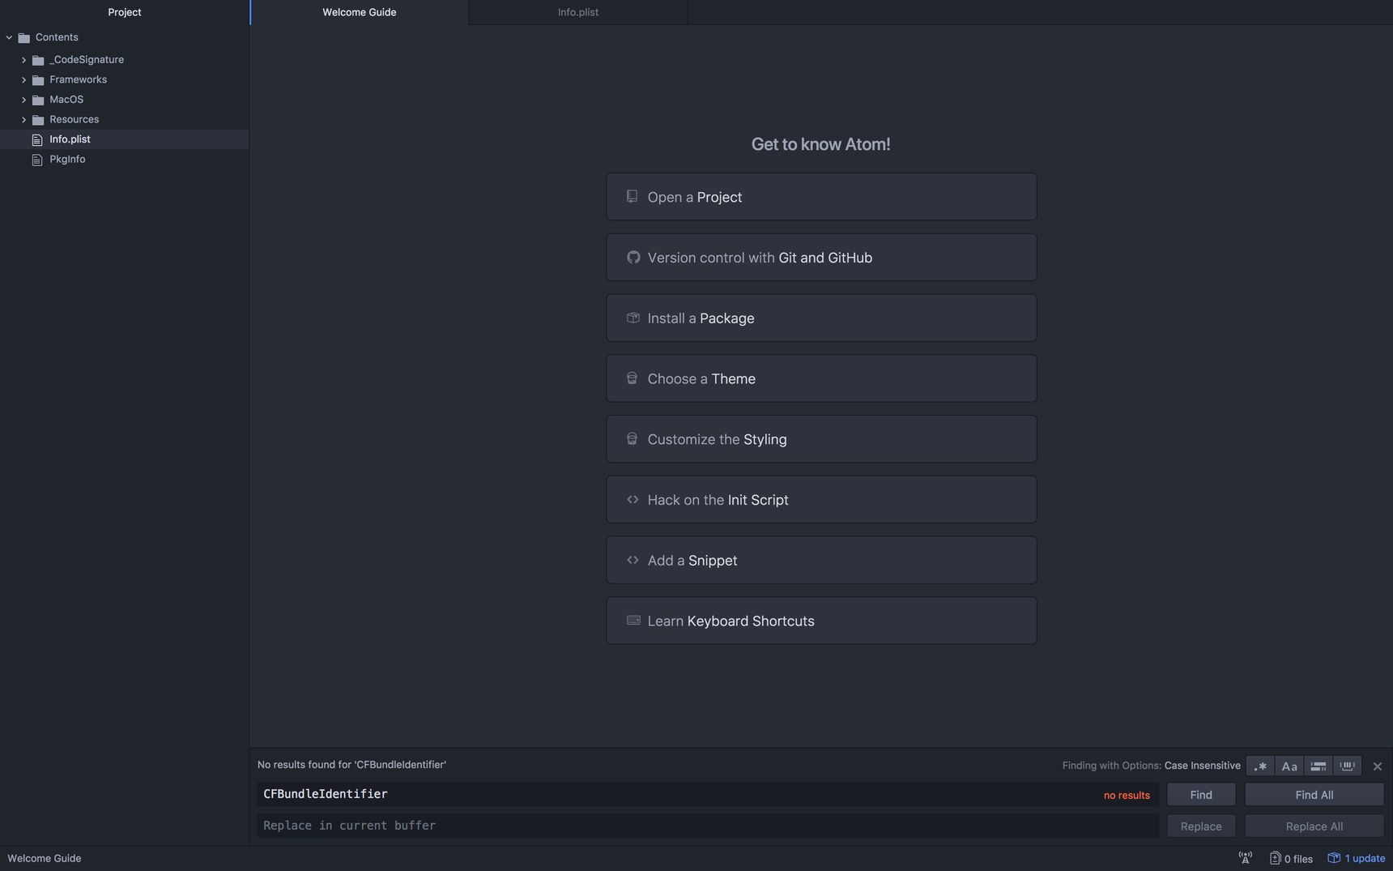Open the Add a Snippet section
This screenshot has height=871, width=1393.
pyautogui.click(x=821, y=560)
